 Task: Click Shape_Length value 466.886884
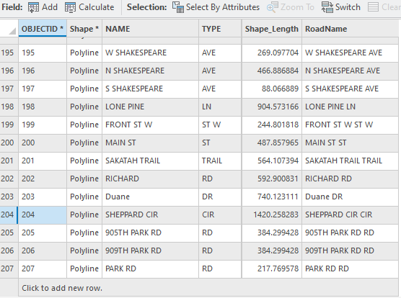(272, 71)
